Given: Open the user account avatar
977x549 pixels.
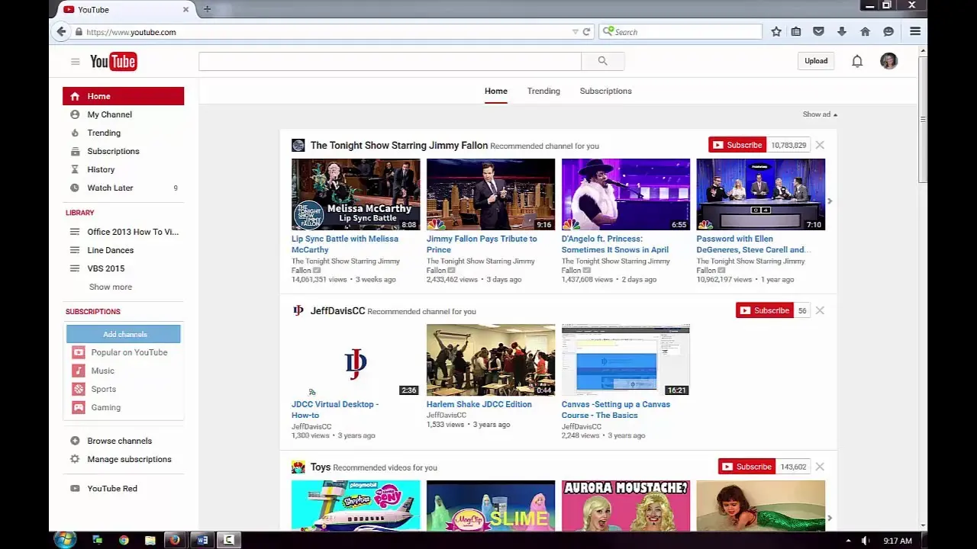Looking at the screenshot, I should coord(888,61).
